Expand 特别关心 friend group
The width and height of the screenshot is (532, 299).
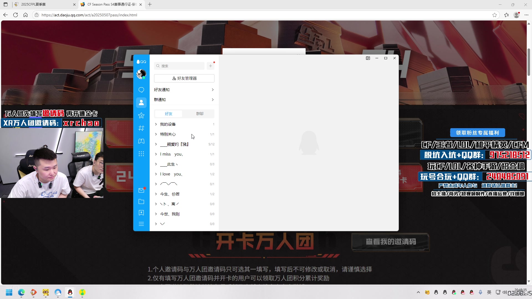(x=184, y=134)
